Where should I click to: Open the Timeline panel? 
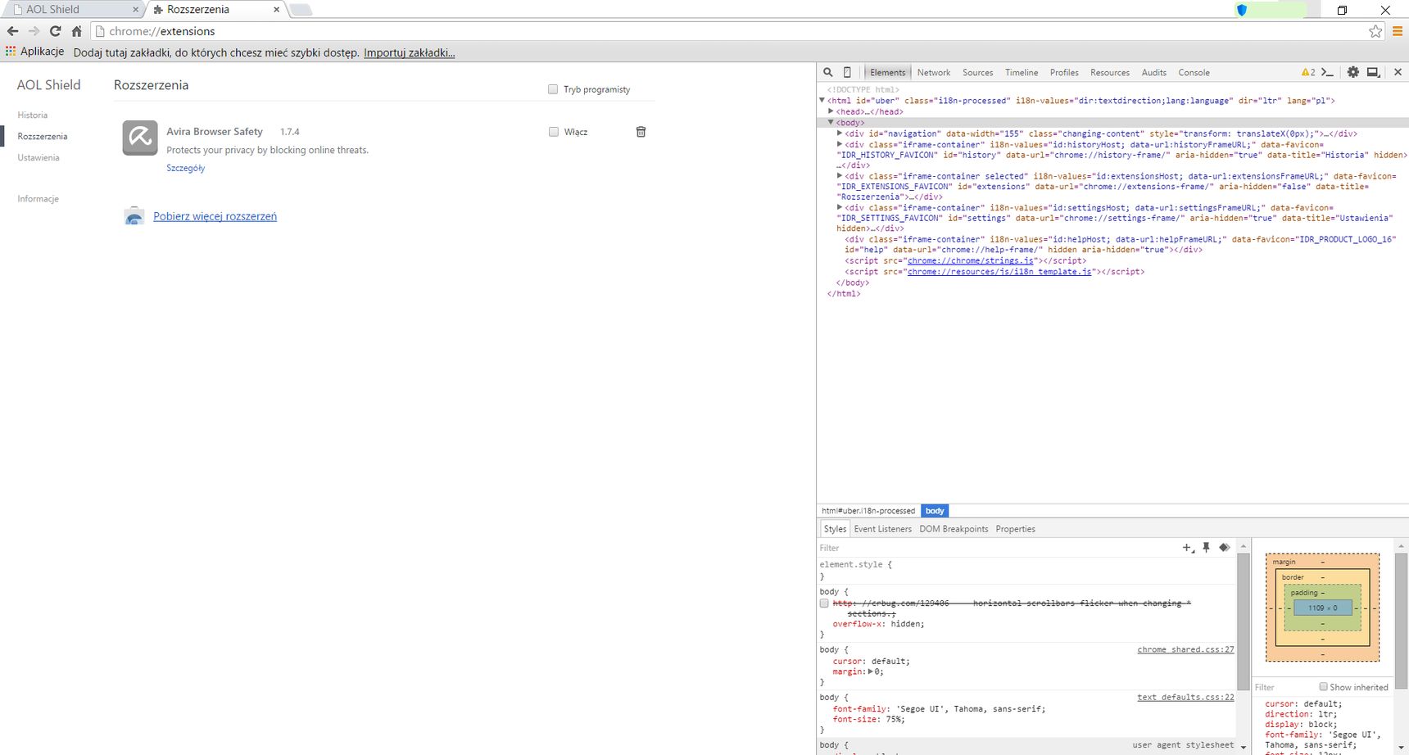[1022, 72]
